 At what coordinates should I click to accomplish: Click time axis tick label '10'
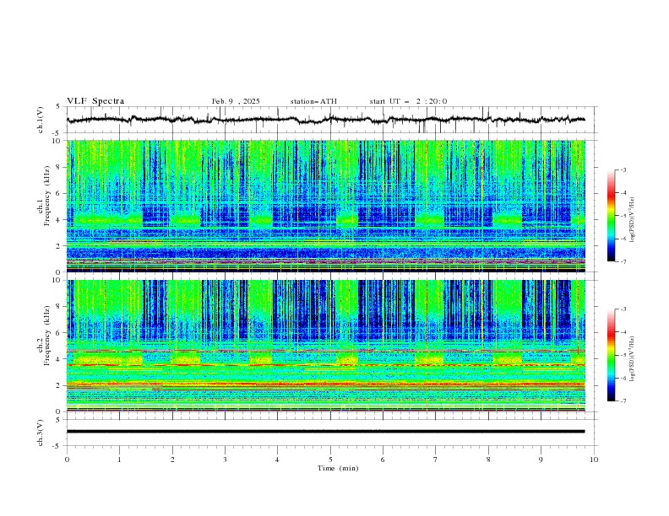tap(594, 460)
